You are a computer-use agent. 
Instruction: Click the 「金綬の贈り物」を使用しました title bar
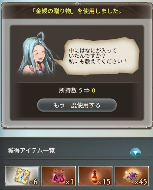point(77,11)
